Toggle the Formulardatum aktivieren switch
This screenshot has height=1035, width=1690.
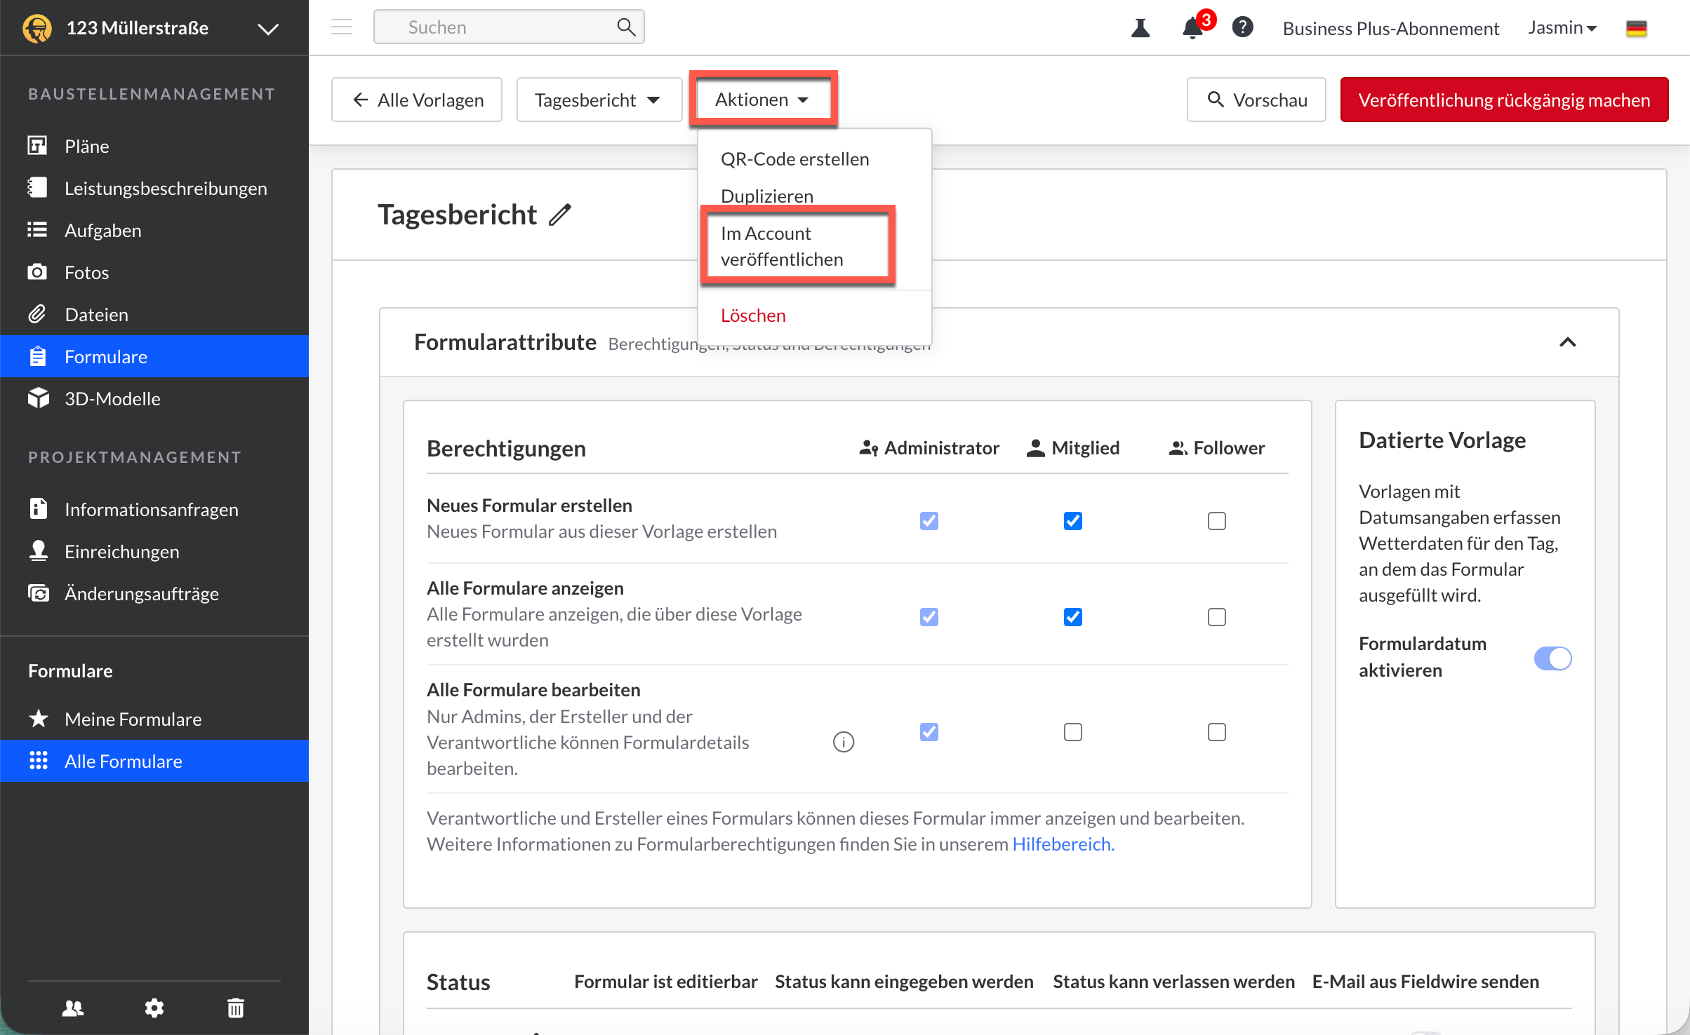coord(1552,658)
